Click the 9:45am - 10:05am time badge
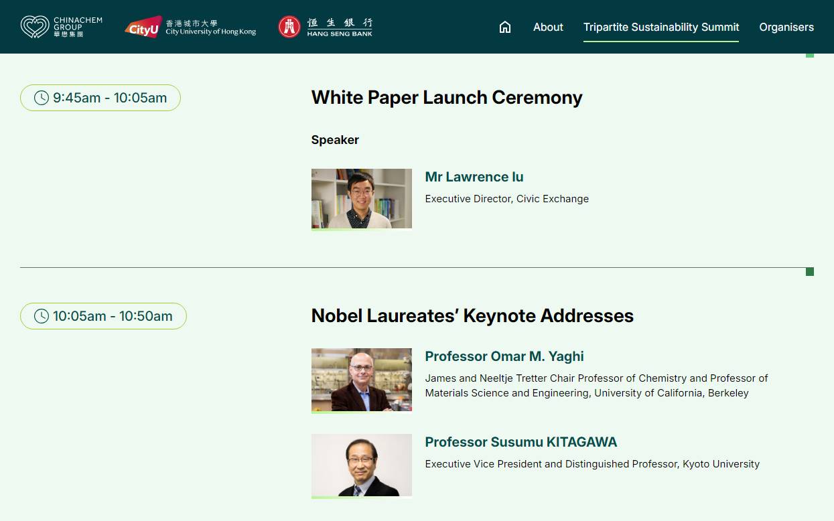Image resolution: width=834 pixels, height=521 pixels. (100, 98)
